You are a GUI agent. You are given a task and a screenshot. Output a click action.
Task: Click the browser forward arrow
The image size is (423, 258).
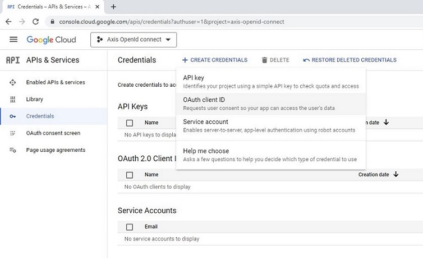pyautogui.click(x=22, y=22)
